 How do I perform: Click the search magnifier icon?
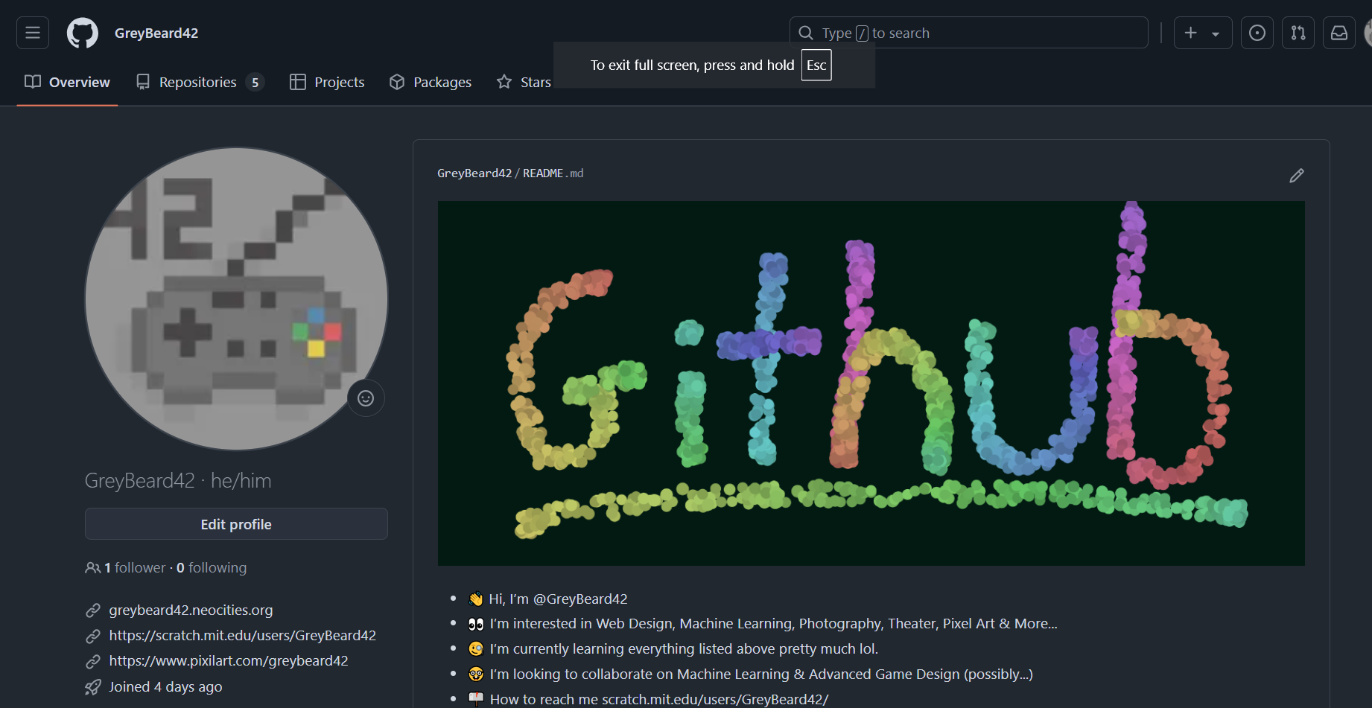coord(806,33)
